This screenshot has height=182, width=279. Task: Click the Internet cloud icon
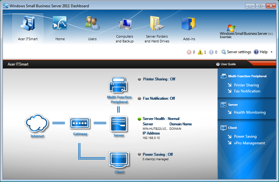[x=37, y=123]
